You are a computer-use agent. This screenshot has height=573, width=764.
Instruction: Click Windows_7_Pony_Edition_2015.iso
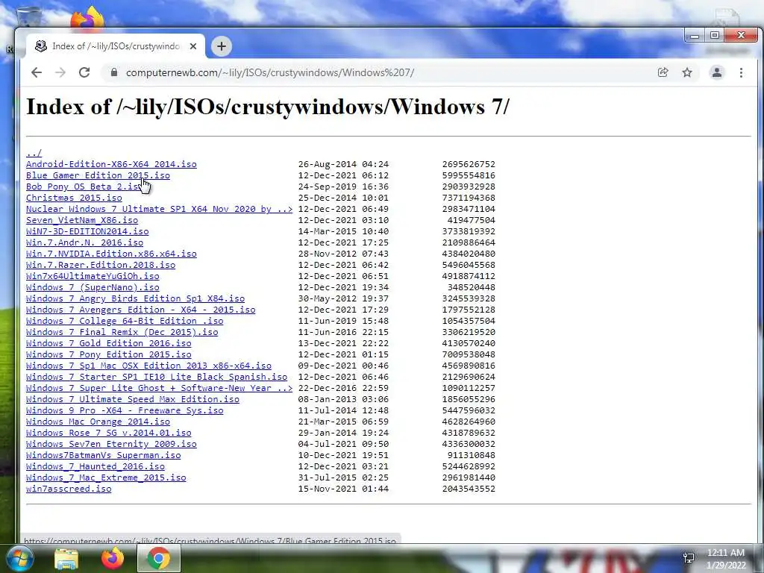click(x=109, y=354)
